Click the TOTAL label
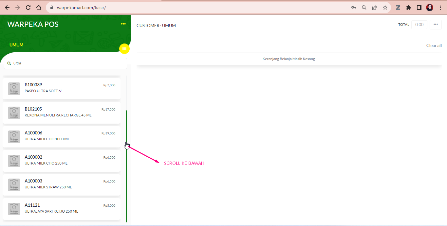The width and height of the screenshot is (447, 226). [x=404, y=25]
